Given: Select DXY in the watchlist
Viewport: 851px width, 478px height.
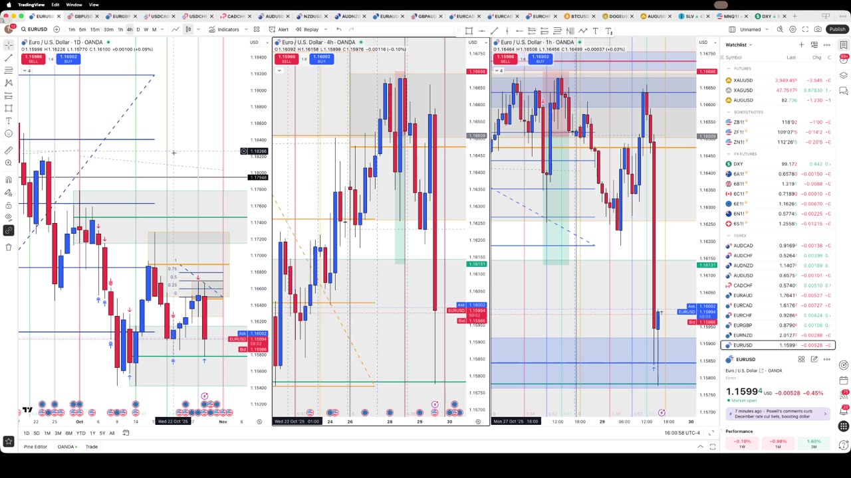Looking at the screenshot, I should 777,164.
